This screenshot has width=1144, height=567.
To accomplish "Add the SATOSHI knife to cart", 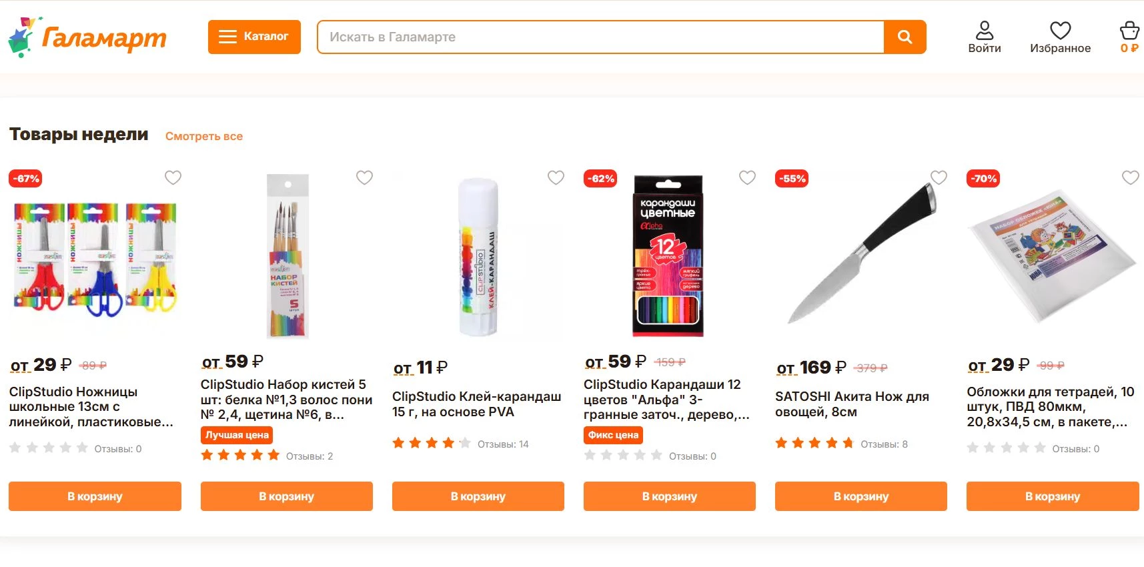I will click(861, 496).
